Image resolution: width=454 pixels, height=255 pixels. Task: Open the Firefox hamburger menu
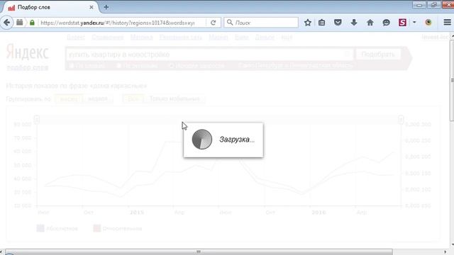pos(447,22)
